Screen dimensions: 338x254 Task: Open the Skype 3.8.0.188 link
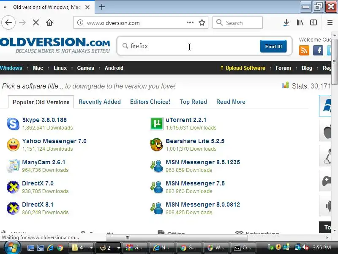tap(44, 120)
